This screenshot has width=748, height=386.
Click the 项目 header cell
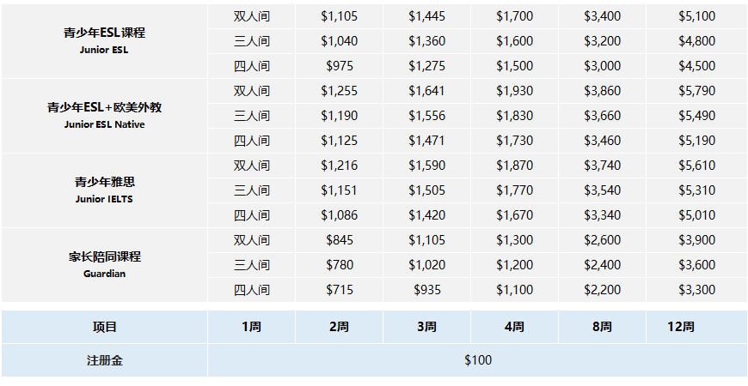[105, 327]
